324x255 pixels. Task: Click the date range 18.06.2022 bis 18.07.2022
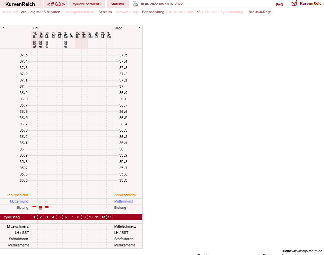[162, 4]
